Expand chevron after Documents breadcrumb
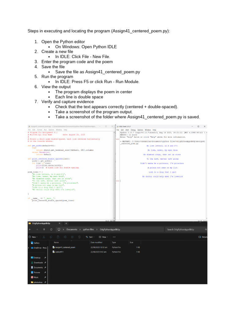Image resolution: width=235 pixels, height=314 pixels. 80,229
